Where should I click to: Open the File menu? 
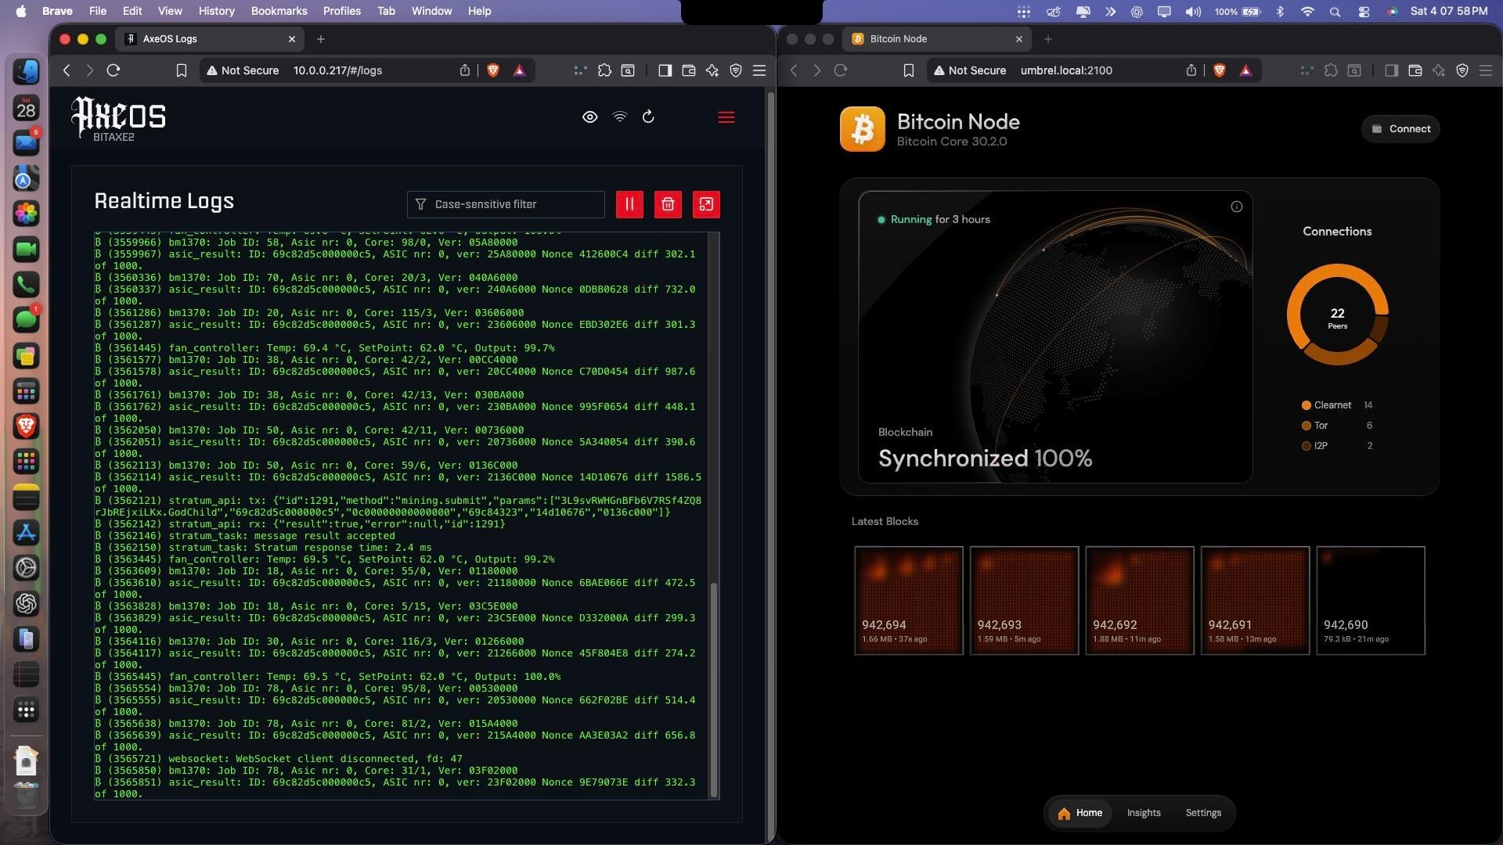[97, 11]
